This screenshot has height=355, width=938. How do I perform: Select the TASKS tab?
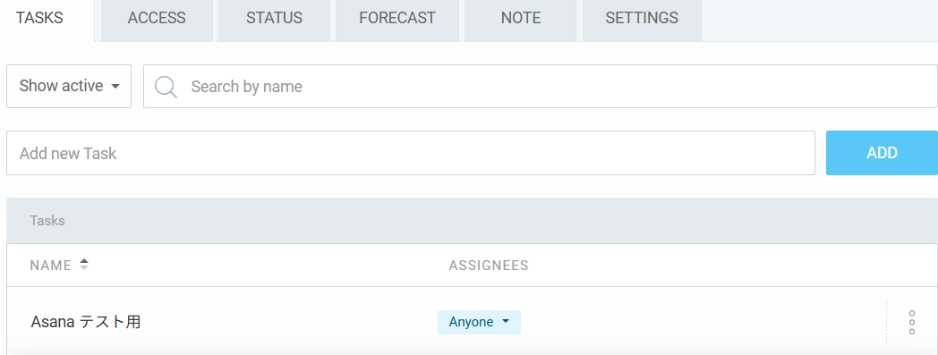(x=39, y=18)
